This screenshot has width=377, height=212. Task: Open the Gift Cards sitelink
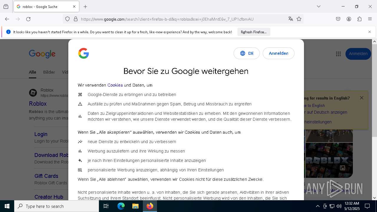coord(46,176)
